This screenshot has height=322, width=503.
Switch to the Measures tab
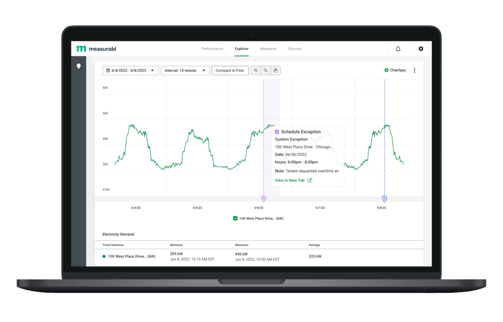(268, 49)
